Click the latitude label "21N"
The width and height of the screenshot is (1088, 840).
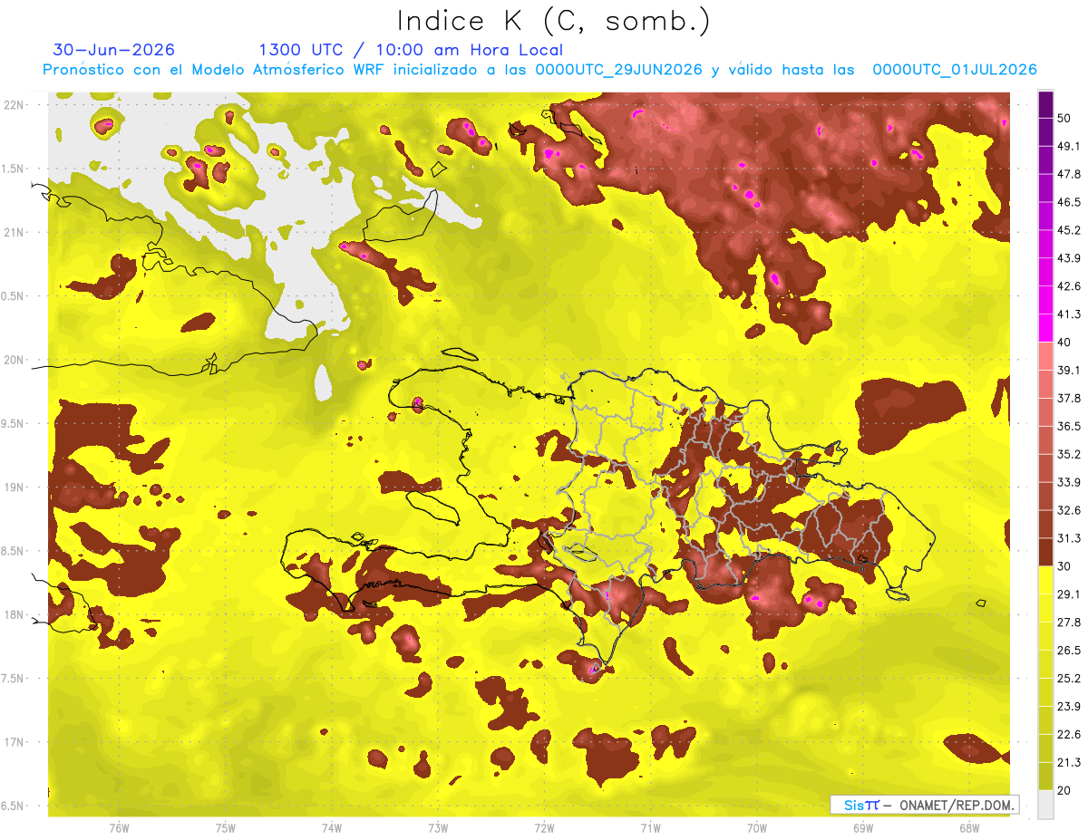tap(15, 232)
